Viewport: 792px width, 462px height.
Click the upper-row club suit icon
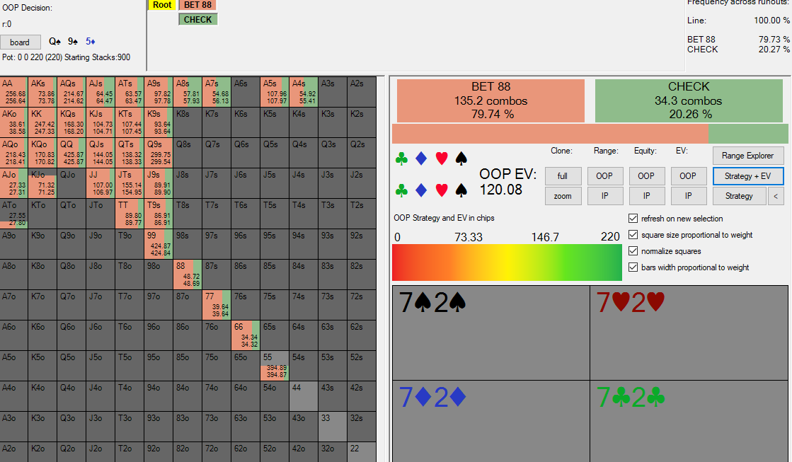(401, 159)
